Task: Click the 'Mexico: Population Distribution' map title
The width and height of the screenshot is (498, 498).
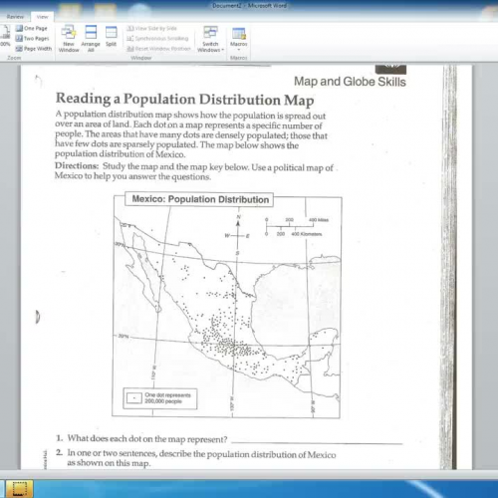Action: click(200, 199)
